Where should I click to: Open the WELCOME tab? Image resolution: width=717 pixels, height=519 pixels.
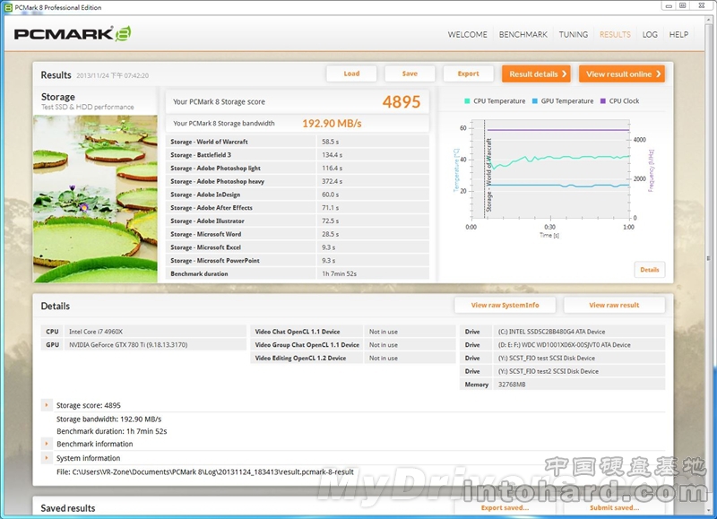tap(467, 34)
